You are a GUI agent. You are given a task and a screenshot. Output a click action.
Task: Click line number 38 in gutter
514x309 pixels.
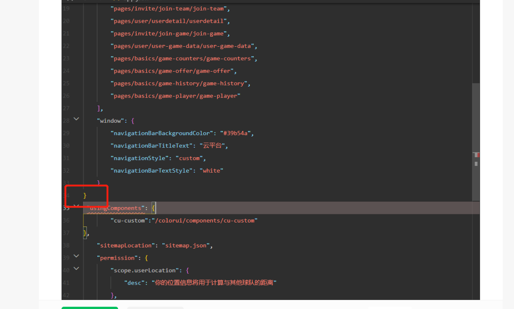66,246
